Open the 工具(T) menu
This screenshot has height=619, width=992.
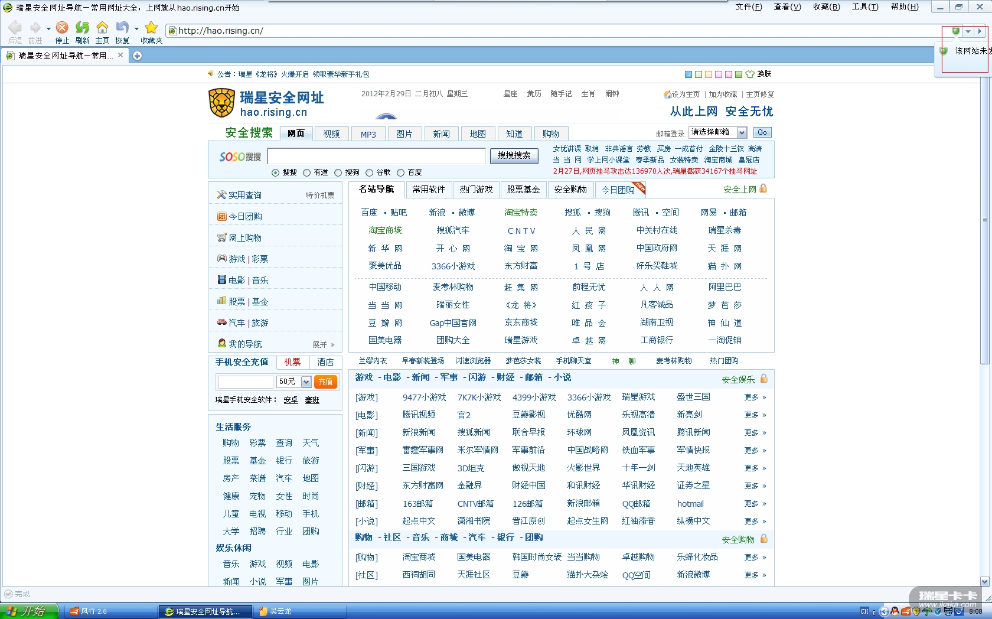(x=864, y=7)
